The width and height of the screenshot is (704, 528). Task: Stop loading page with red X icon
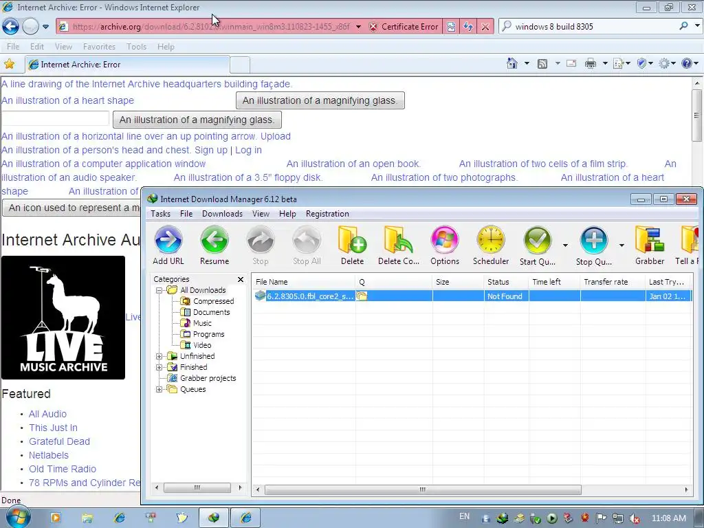click(485, 27)
